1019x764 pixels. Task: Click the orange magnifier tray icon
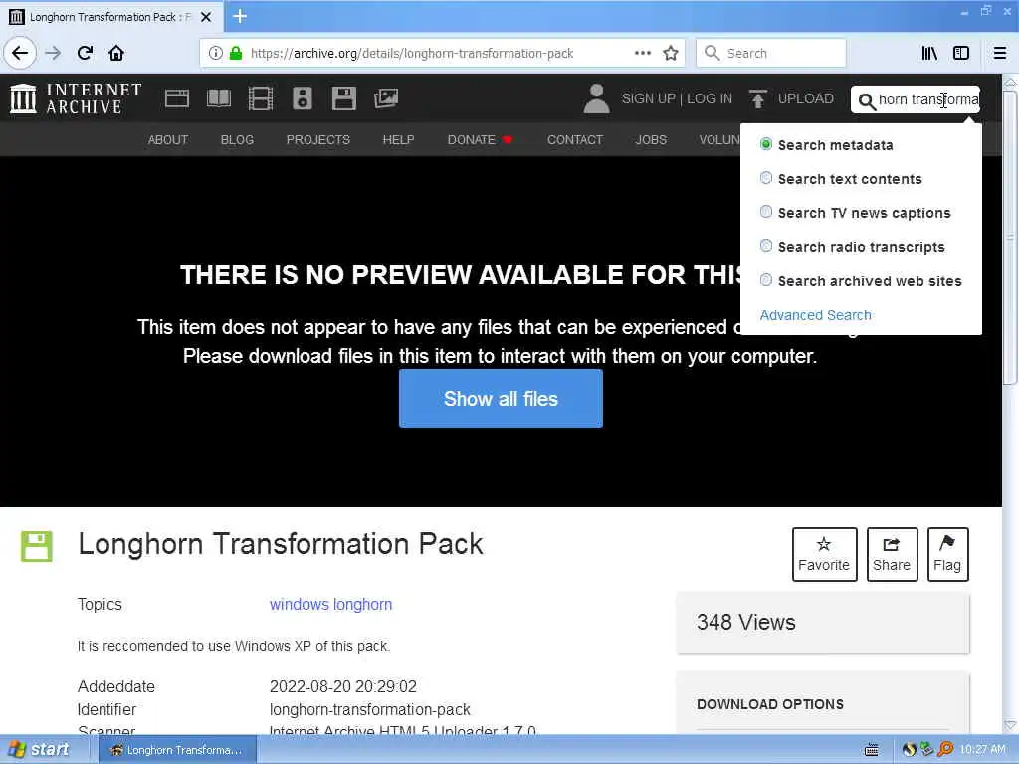tap(945, 750)
